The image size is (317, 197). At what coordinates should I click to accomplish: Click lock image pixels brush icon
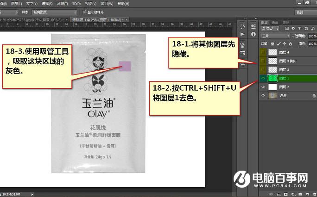coord(279,43)
